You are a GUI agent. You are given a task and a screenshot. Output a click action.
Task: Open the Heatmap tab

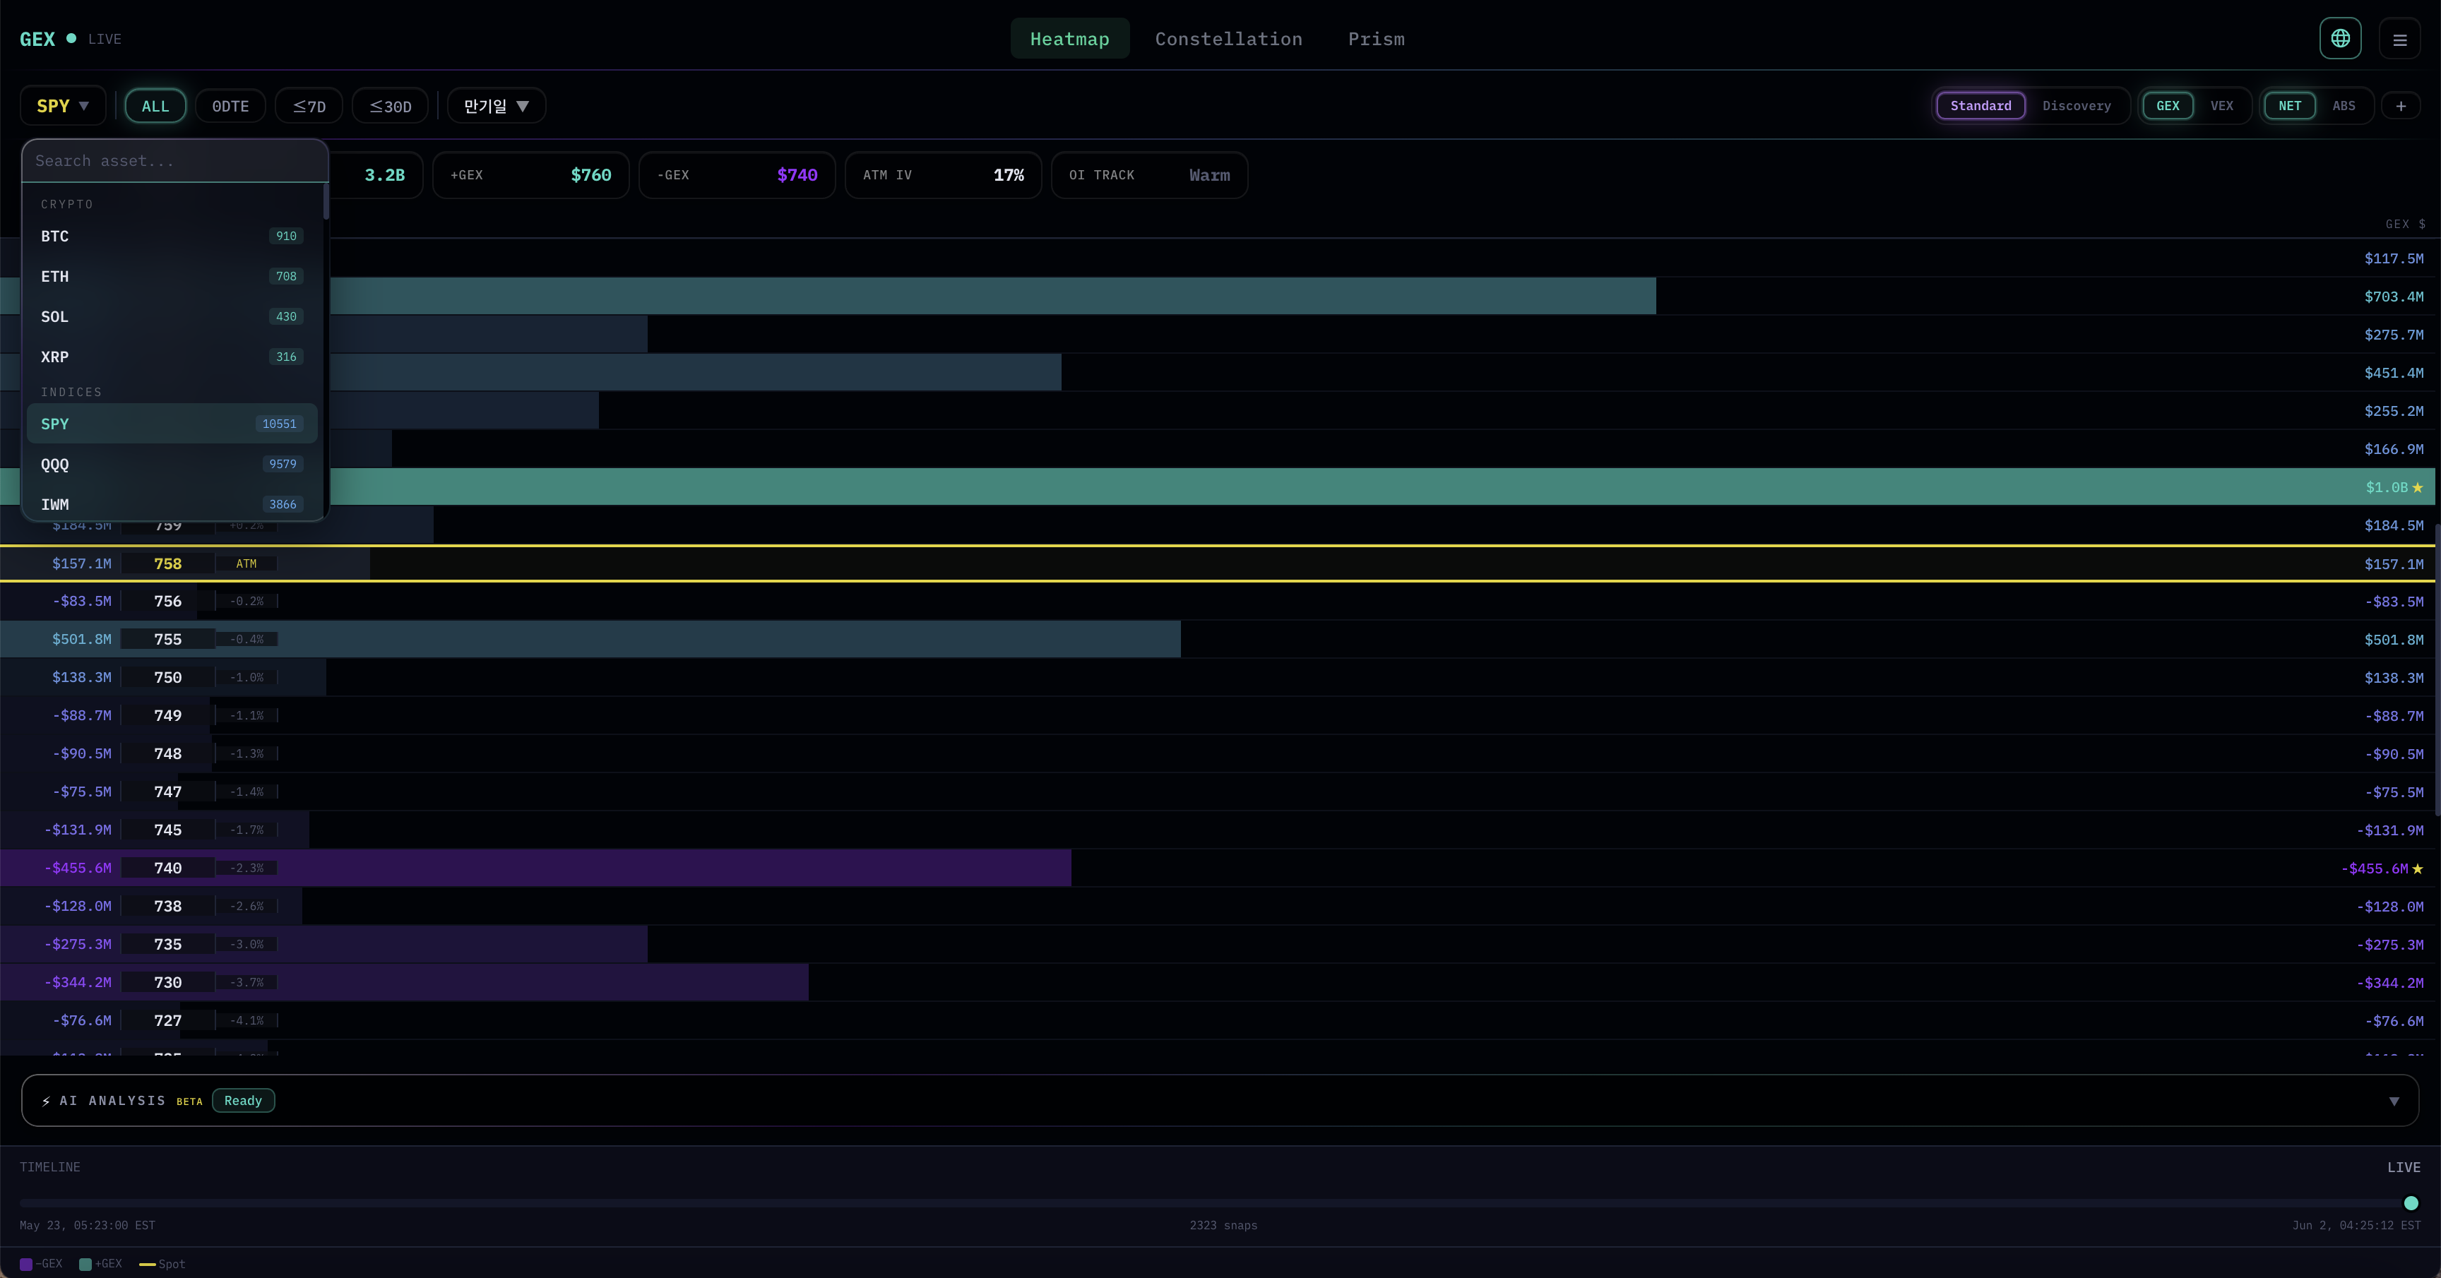pos(1070,39)
